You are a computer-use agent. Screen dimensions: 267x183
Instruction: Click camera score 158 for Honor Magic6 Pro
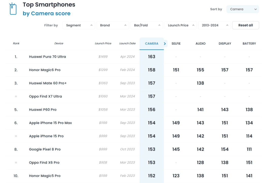coord(152,70)
